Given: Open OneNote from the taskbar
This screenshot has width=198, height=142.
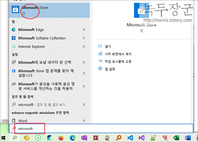Looking at the screenshot, I should pyautogui.click(x=84, y=138).
